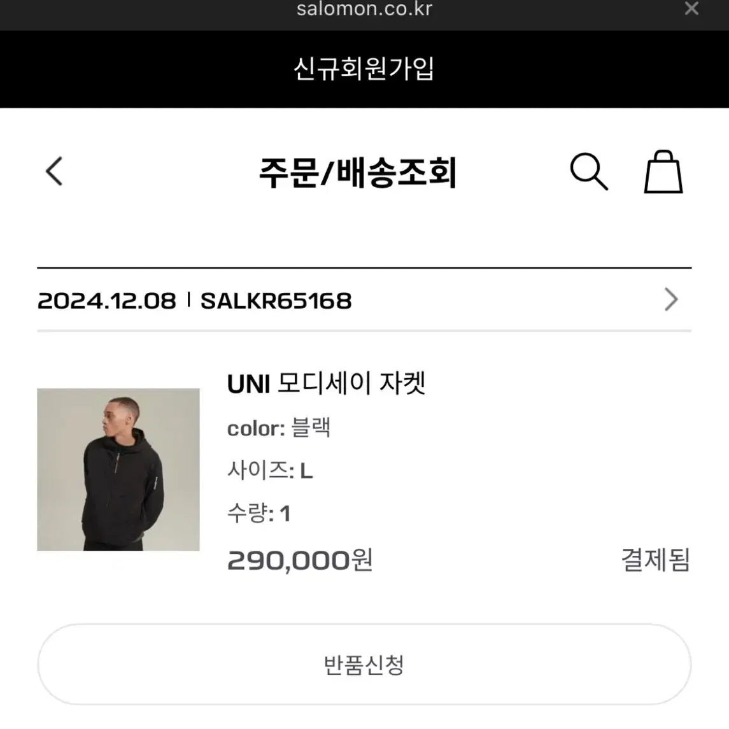Screen dimensions: 729x729
Task: Click the 290,000원 price text
Action: [300, 560]
